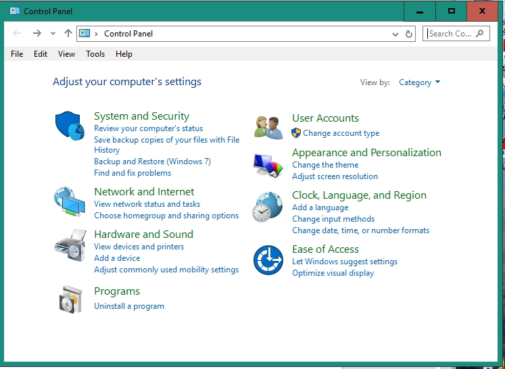Image resolution: width=505 pixels, height=369 pixels.
Task: Refresh the address bar view
Action: [x=409, y=34]
